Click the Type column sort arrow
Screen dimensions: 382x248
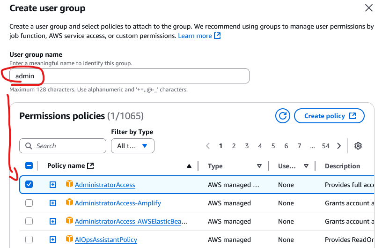click(x=259, y=166)
